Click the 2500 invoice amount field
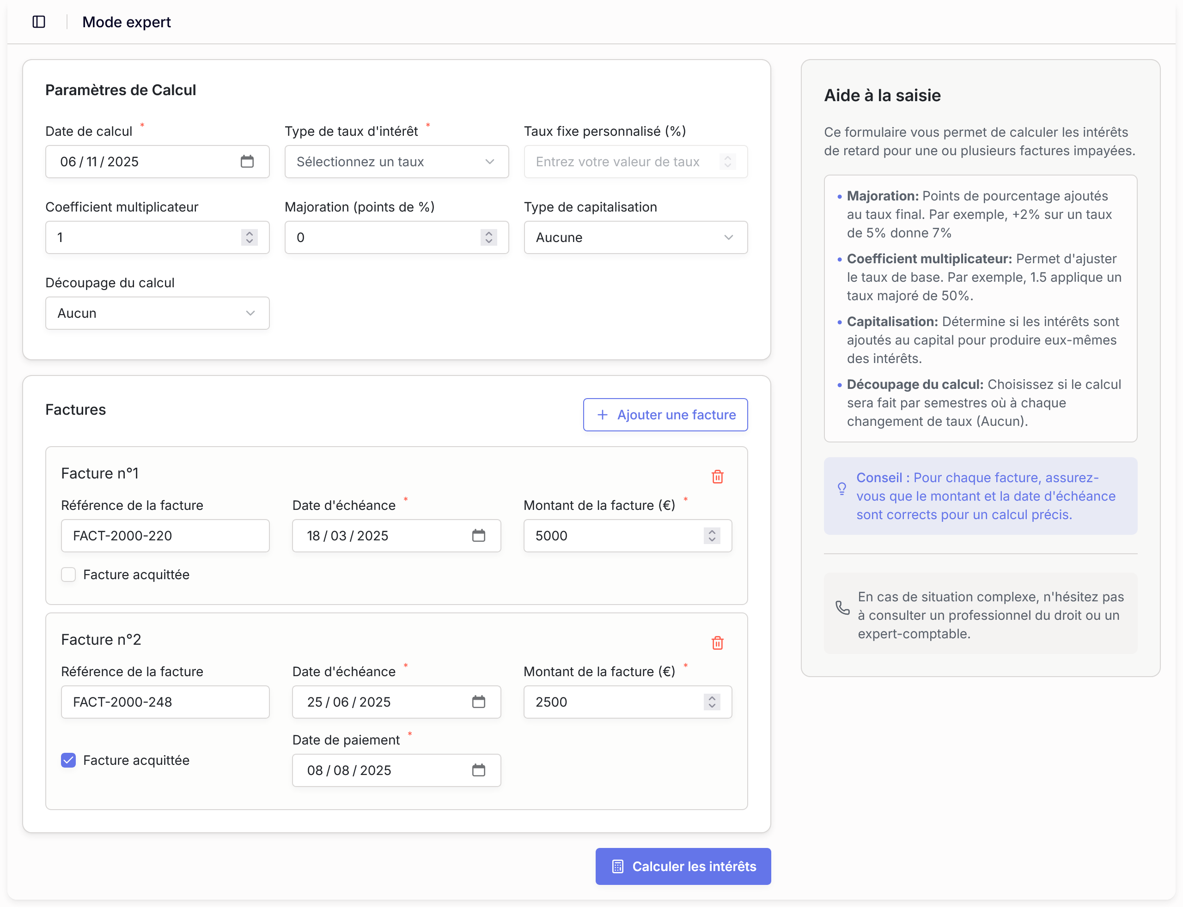1183x908 pixels. pos(616,702)
